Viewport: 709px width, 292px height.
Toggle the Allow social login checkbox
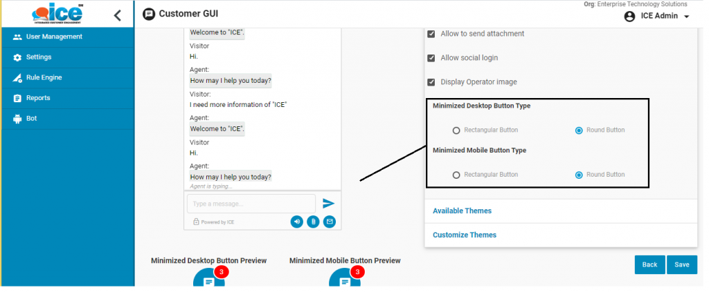[431, 58]
